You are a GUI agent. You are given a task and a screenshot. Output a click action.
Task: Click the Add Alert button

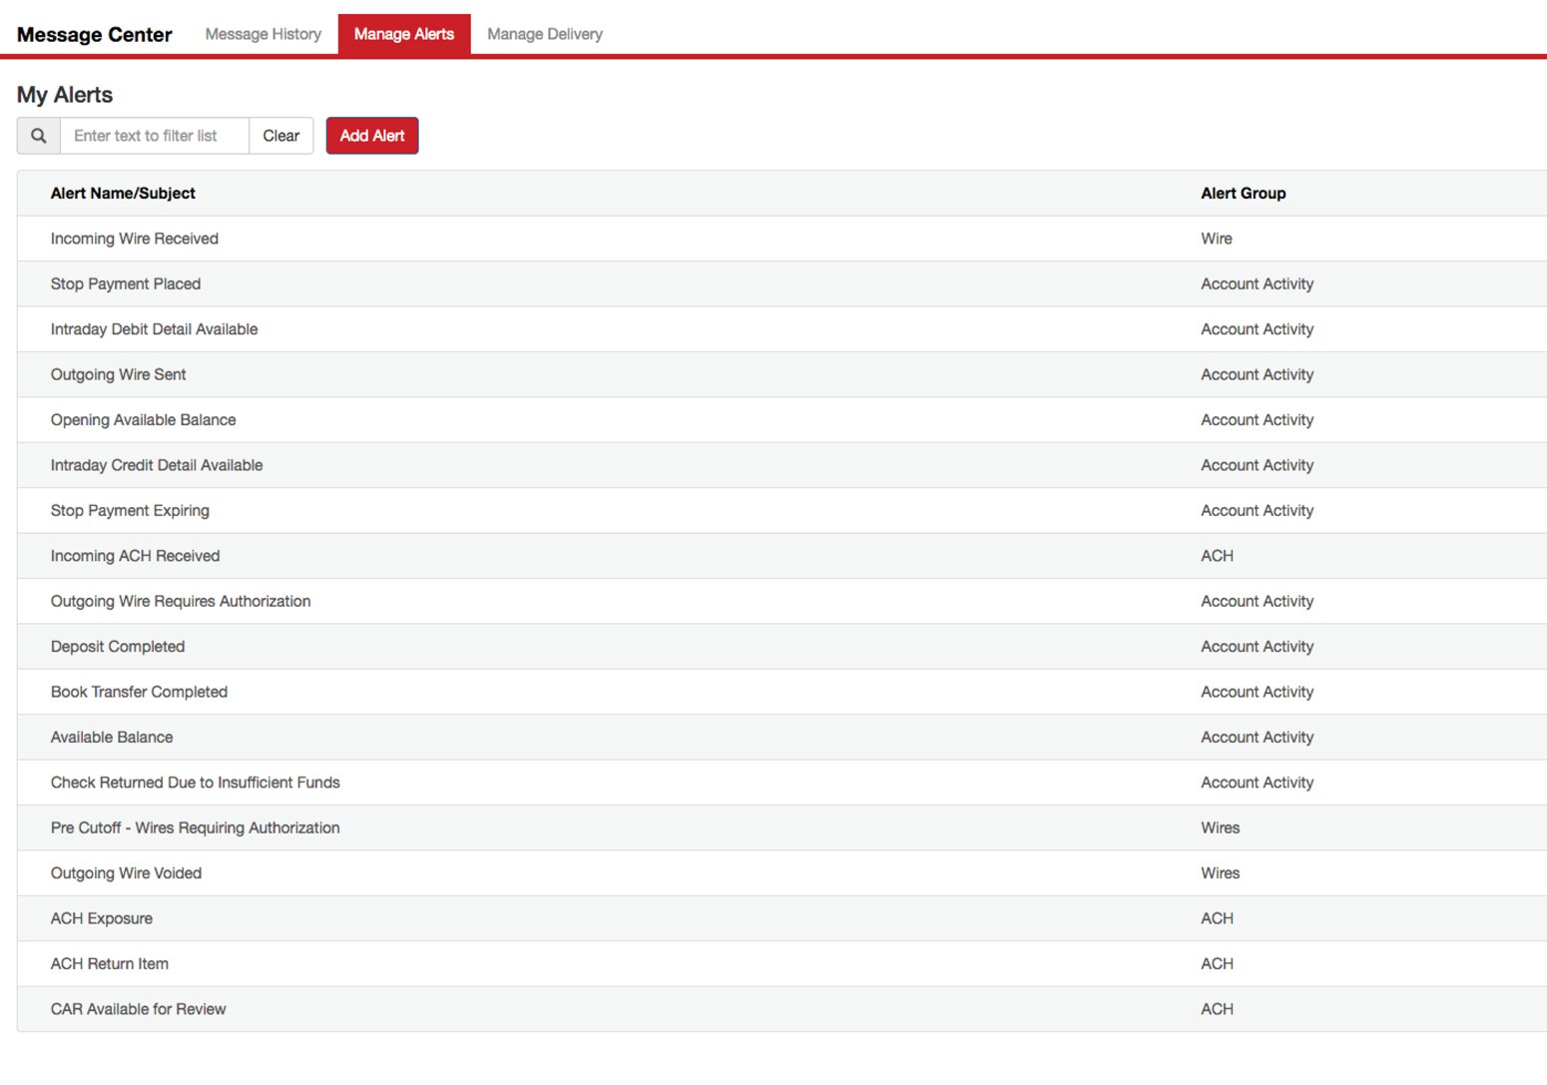[371, 136]
